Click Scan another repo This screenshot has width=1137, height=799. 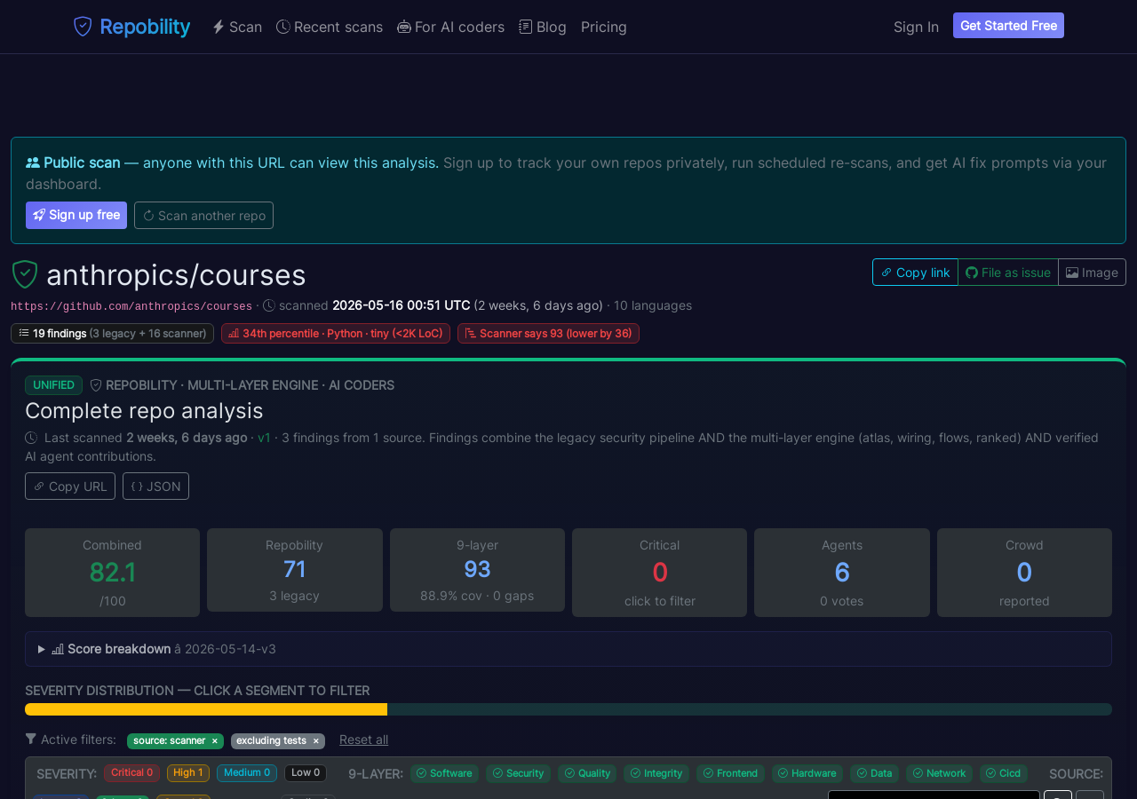(203, 215)
